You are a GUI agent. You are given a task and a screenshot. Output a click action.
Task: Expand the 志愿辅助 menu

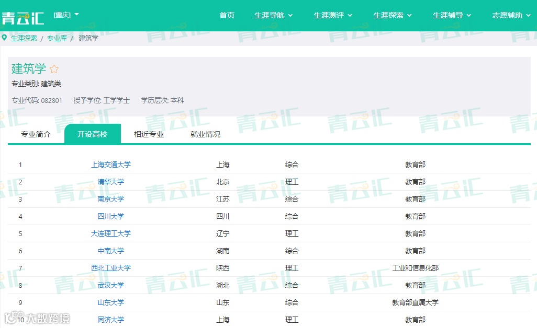(511, 15)
